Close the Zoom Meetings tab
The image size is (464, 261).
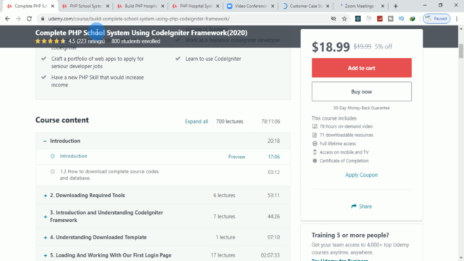[x=383, y=6]
